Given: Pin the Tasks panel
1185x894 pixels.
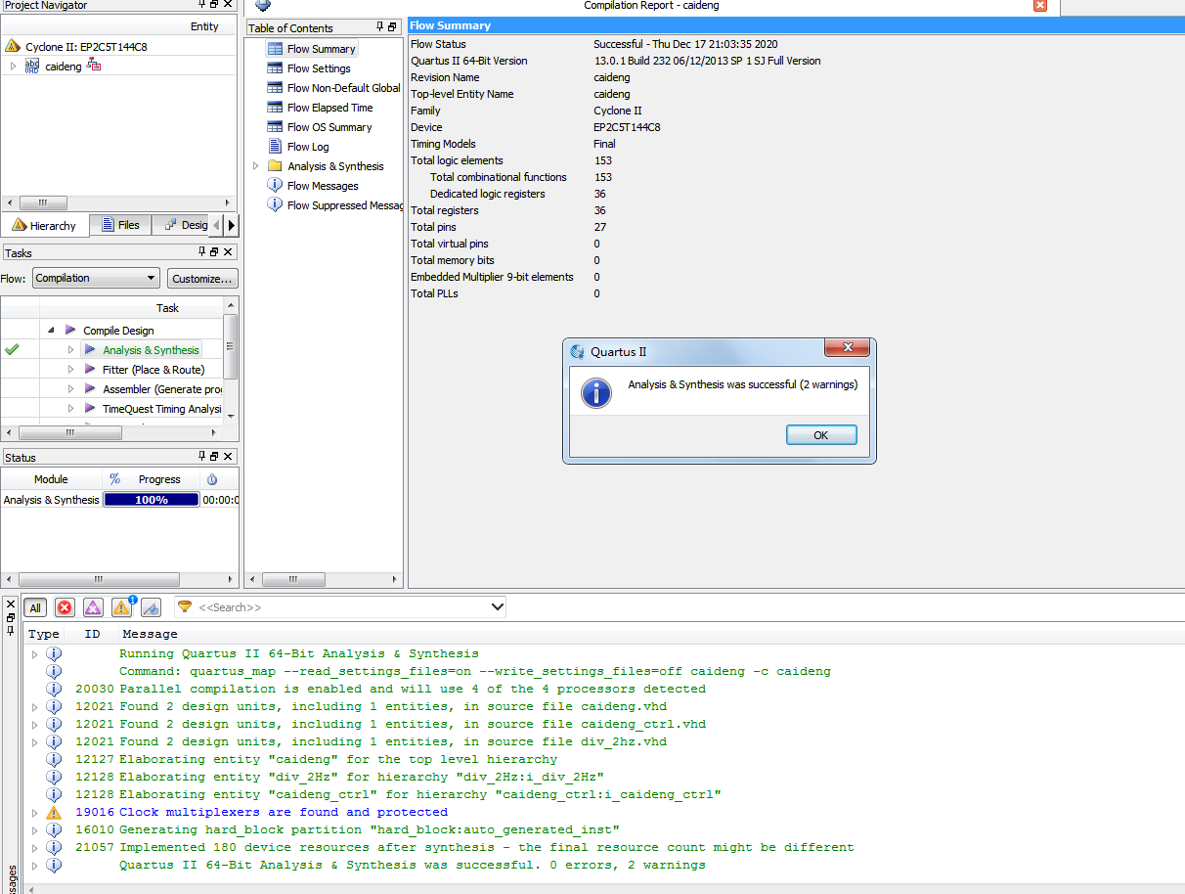Looking at the screenshot, I should [202, 252].
